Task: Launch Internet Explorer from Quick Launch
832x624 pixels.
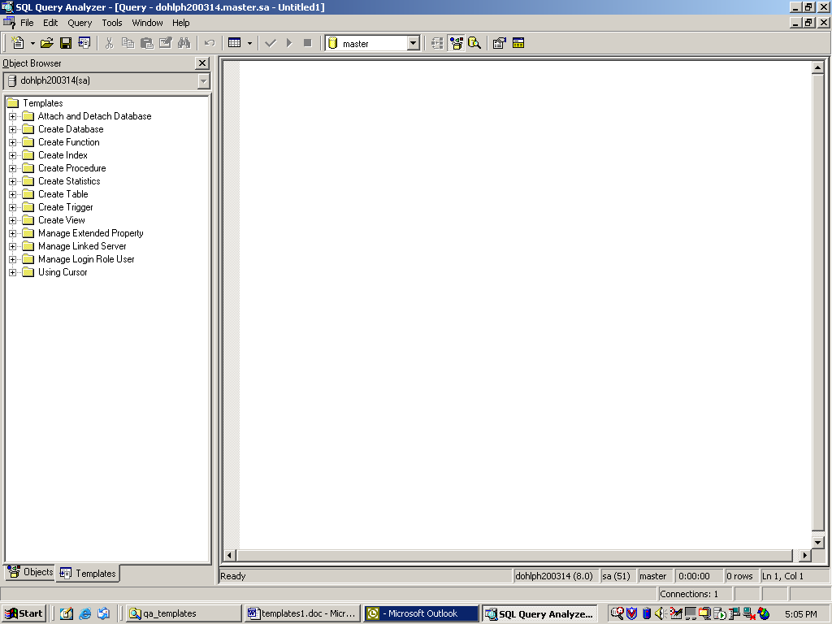Action: (x=84, y=614)
